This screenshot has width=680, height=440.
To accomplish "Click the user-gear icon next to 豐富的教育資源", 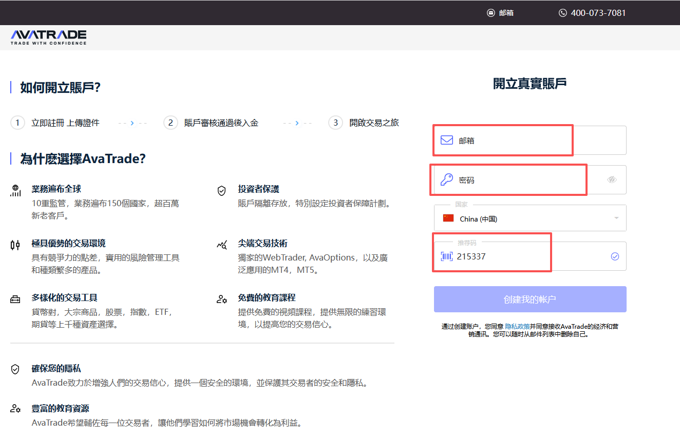I will pyautogui.click(x=15, y=409).
